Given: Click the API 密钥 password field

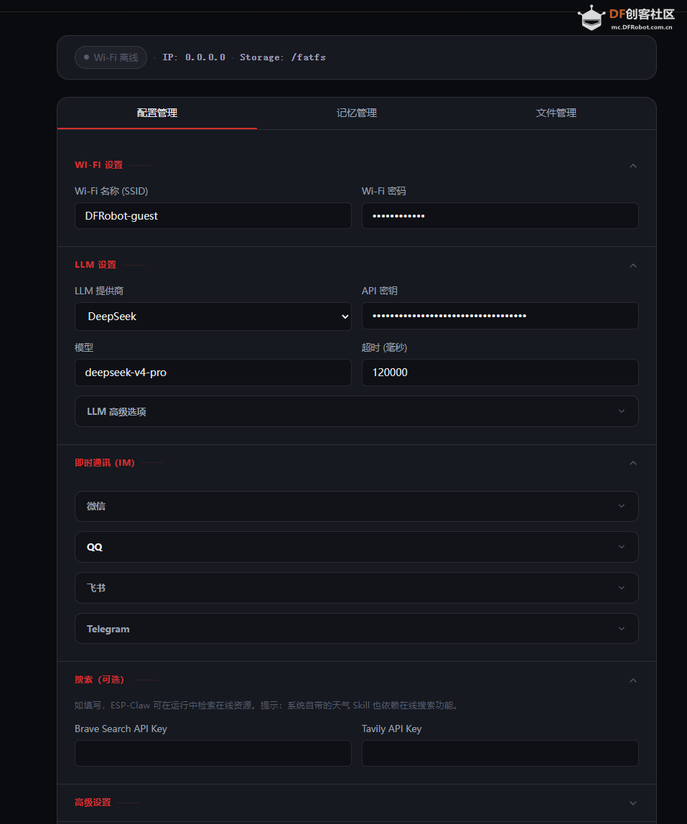Looking at the screenshot, I should click(x=500, y=316).
